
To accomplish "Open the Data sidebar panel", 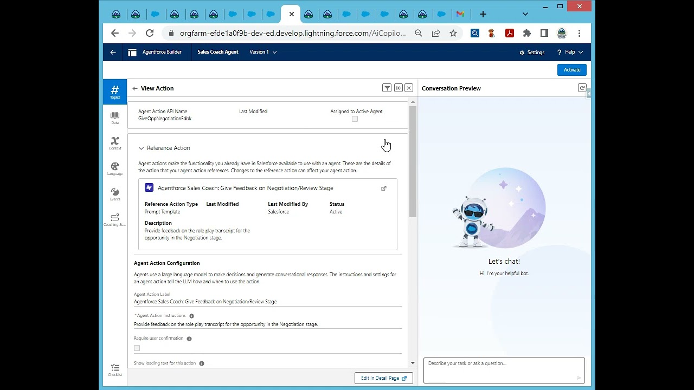I will click(115, 118).
